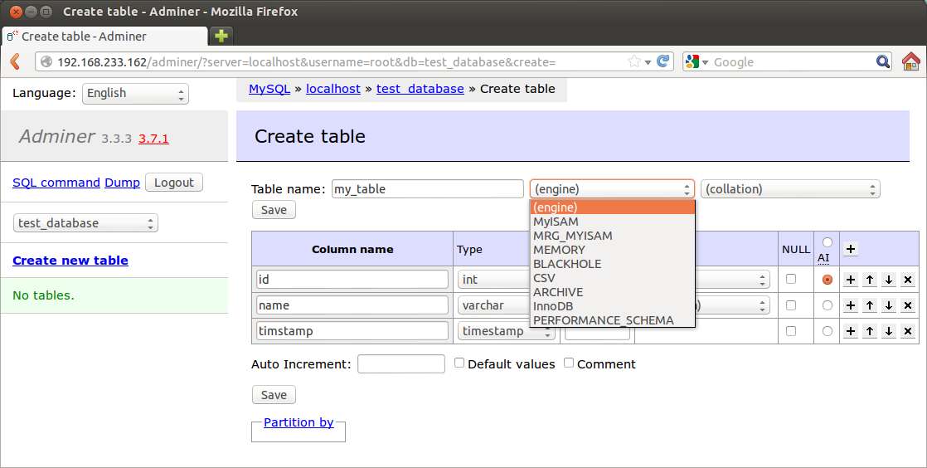Follow the MySQL breadcrumb link
Viewport: 927px width, 468px height.
pyautogui.click(x=269, y=89)
